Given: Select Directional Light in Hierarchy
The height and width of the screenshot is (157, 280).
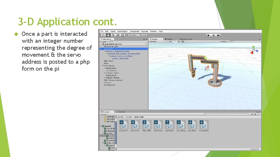Looking at the screenshot, I should click(111, 47).
